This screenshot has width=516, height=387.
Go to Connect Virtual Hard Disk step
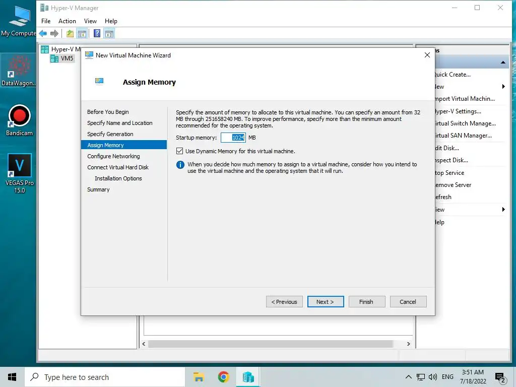tap(118, 167)
